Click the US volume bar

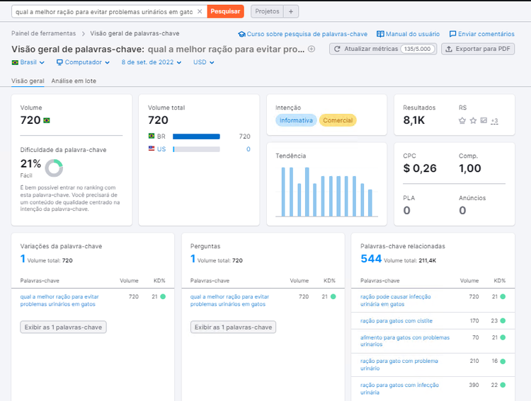[x=196, y=149]
